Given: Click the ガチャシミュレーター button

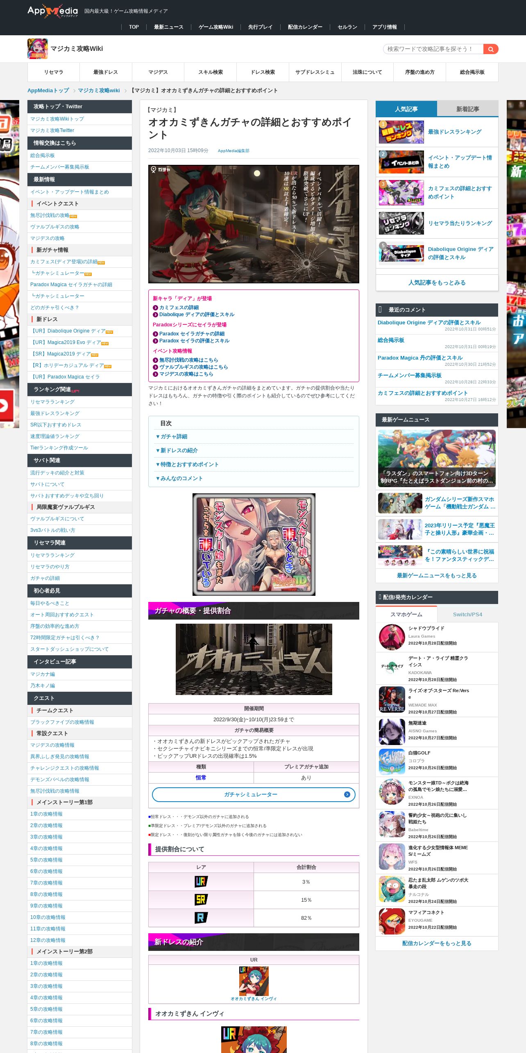Looking at the screenshot, I should 254,794.
